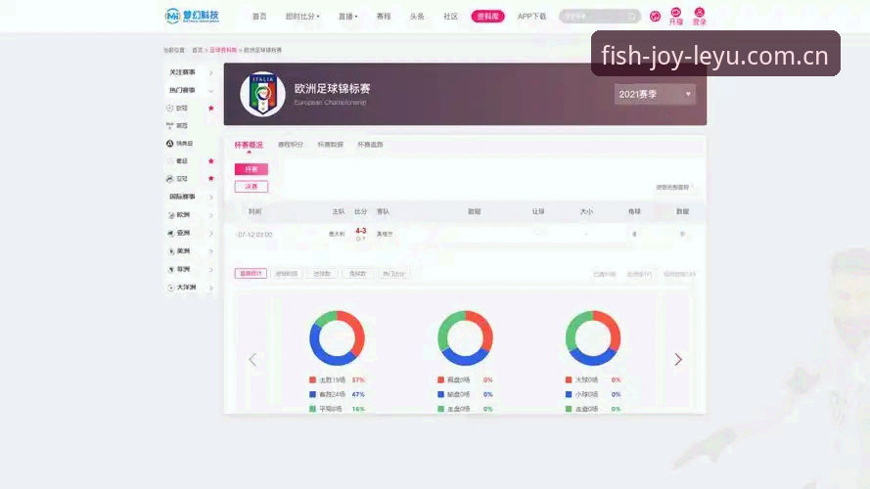The image size is (870, 489).
Task: Click the previous-chart left arrow
Action: [252, 360]
